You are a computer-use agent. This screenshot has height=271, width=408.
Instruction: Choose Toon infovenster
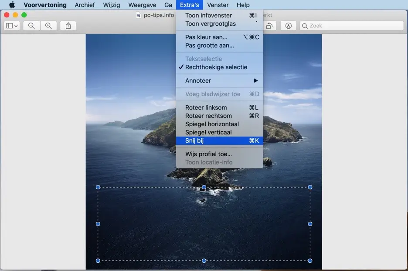(220, 15)
